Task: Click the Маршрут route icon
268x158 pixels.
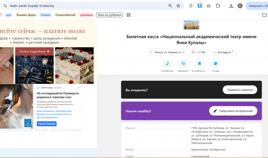Action: point(183,64)
